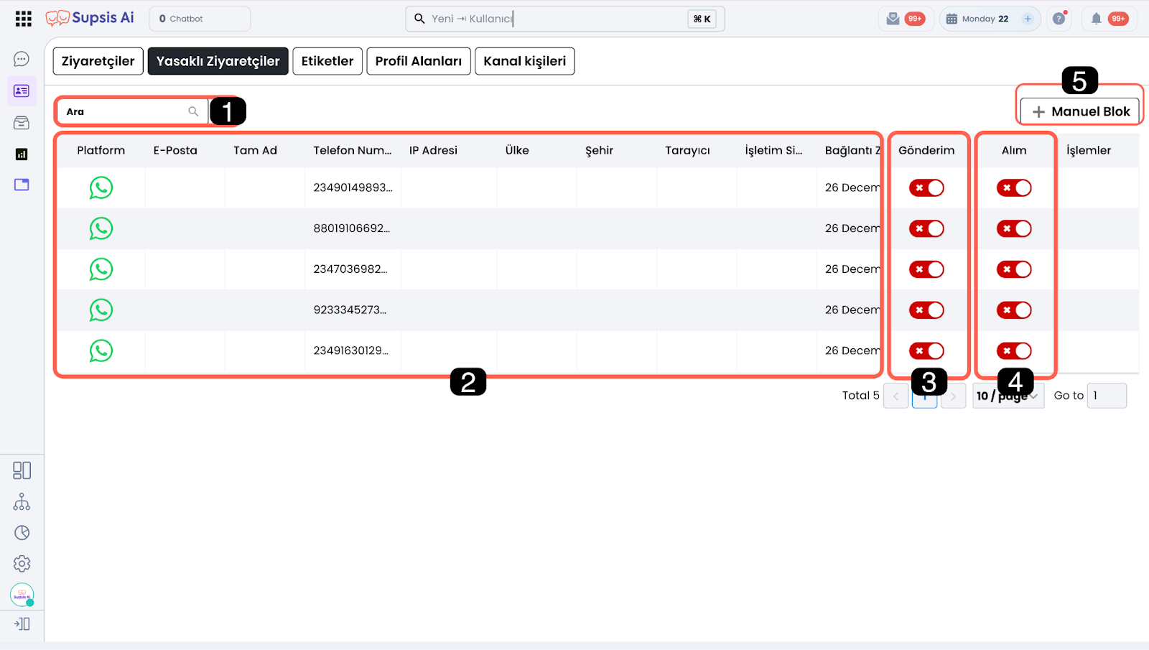
Task: Toggle Gönderim switch in the last row
Action: click(926, 351)
